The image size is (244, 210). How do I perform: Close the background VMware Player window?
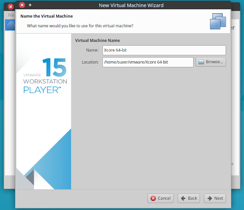tap(11, 7)
